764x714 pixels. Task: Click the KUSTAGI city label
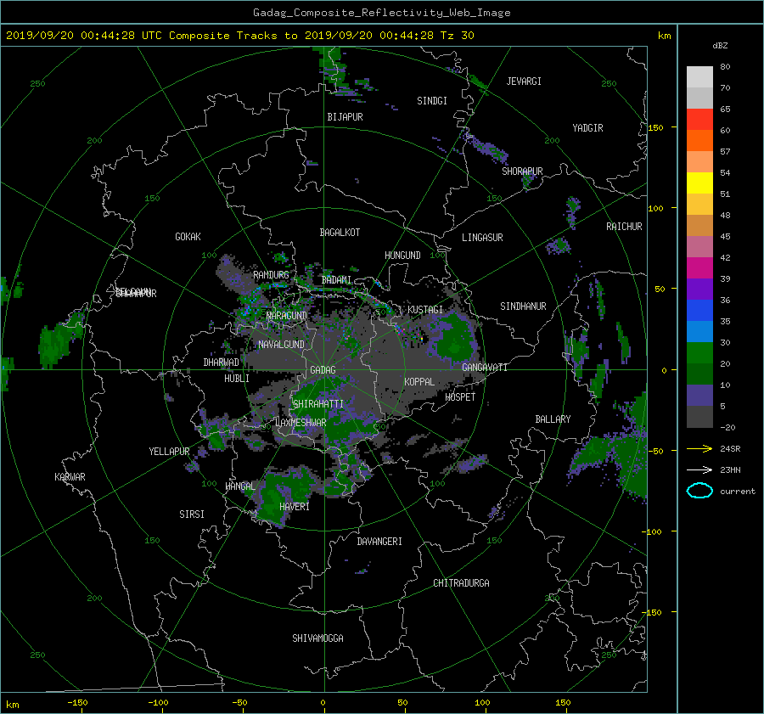click(425, 310)
